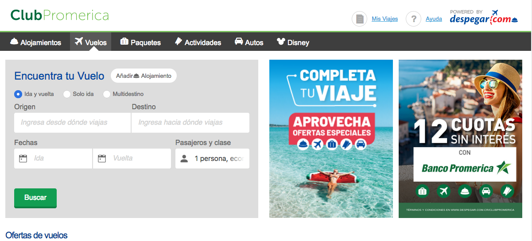Click the calendar icon in Ida field
Viewport: 532px width, 241px height.
23,158
